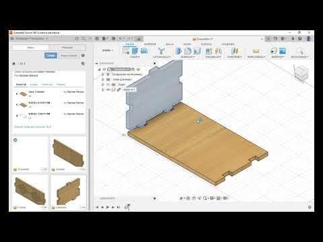Click the New Component assemble icon
This screenshot has height=242, width=323.
pos(209,51)
